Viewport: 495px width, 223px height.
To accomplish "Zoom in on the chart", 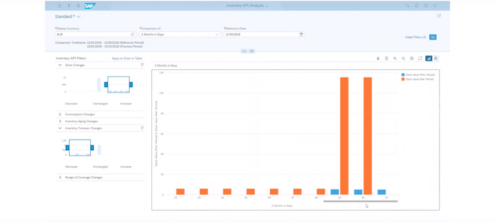I will [395, 58].
